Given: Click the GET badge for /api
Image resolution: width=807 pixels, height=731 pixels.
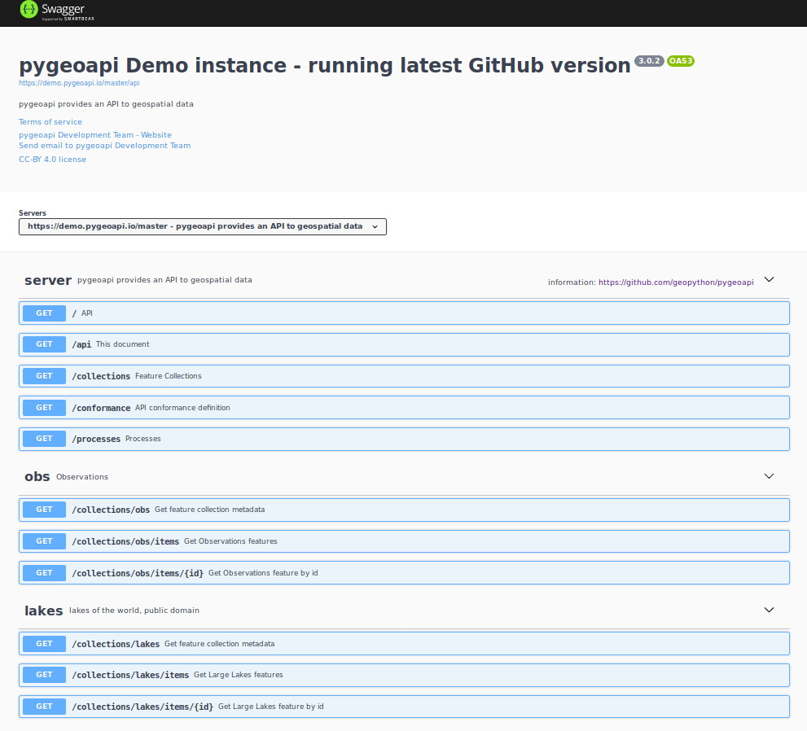Looking at the screenshot, I should [44, 344].
